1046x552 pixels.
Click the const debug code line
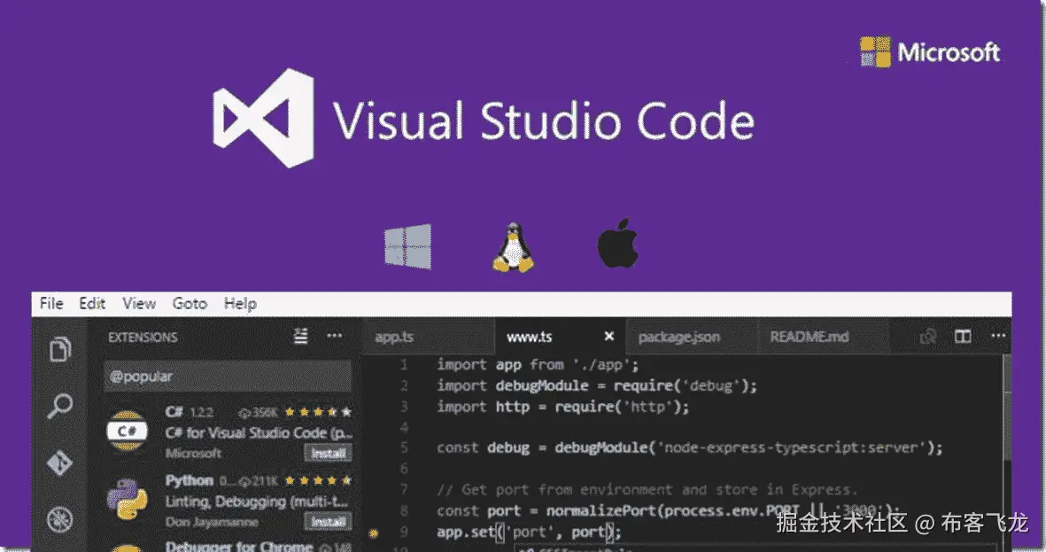(x=690, y=447)
